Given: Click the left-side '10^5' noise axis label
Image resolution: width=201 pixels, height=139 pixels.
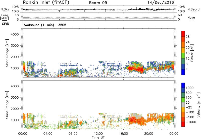Looking at the screenshot, I should (16, 7).
